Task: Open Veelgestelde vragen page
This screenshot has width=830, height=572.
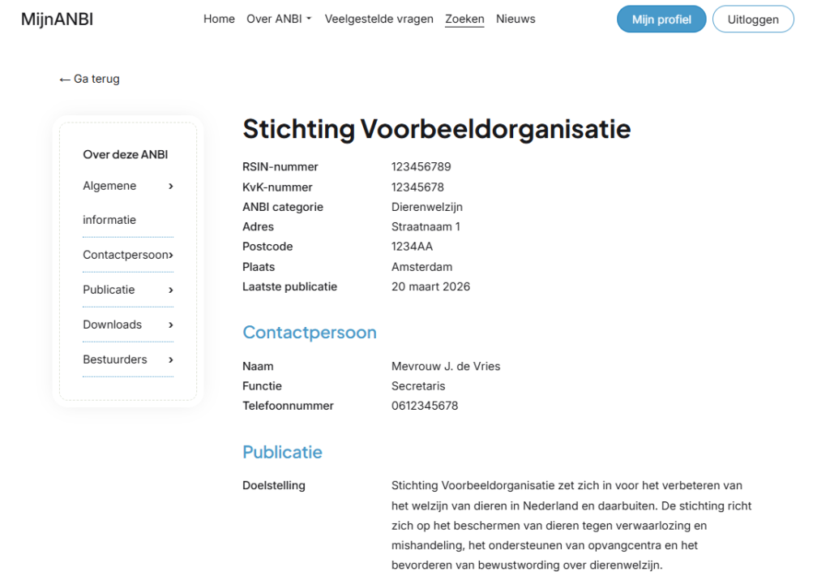Action: (x=379, y=19)
